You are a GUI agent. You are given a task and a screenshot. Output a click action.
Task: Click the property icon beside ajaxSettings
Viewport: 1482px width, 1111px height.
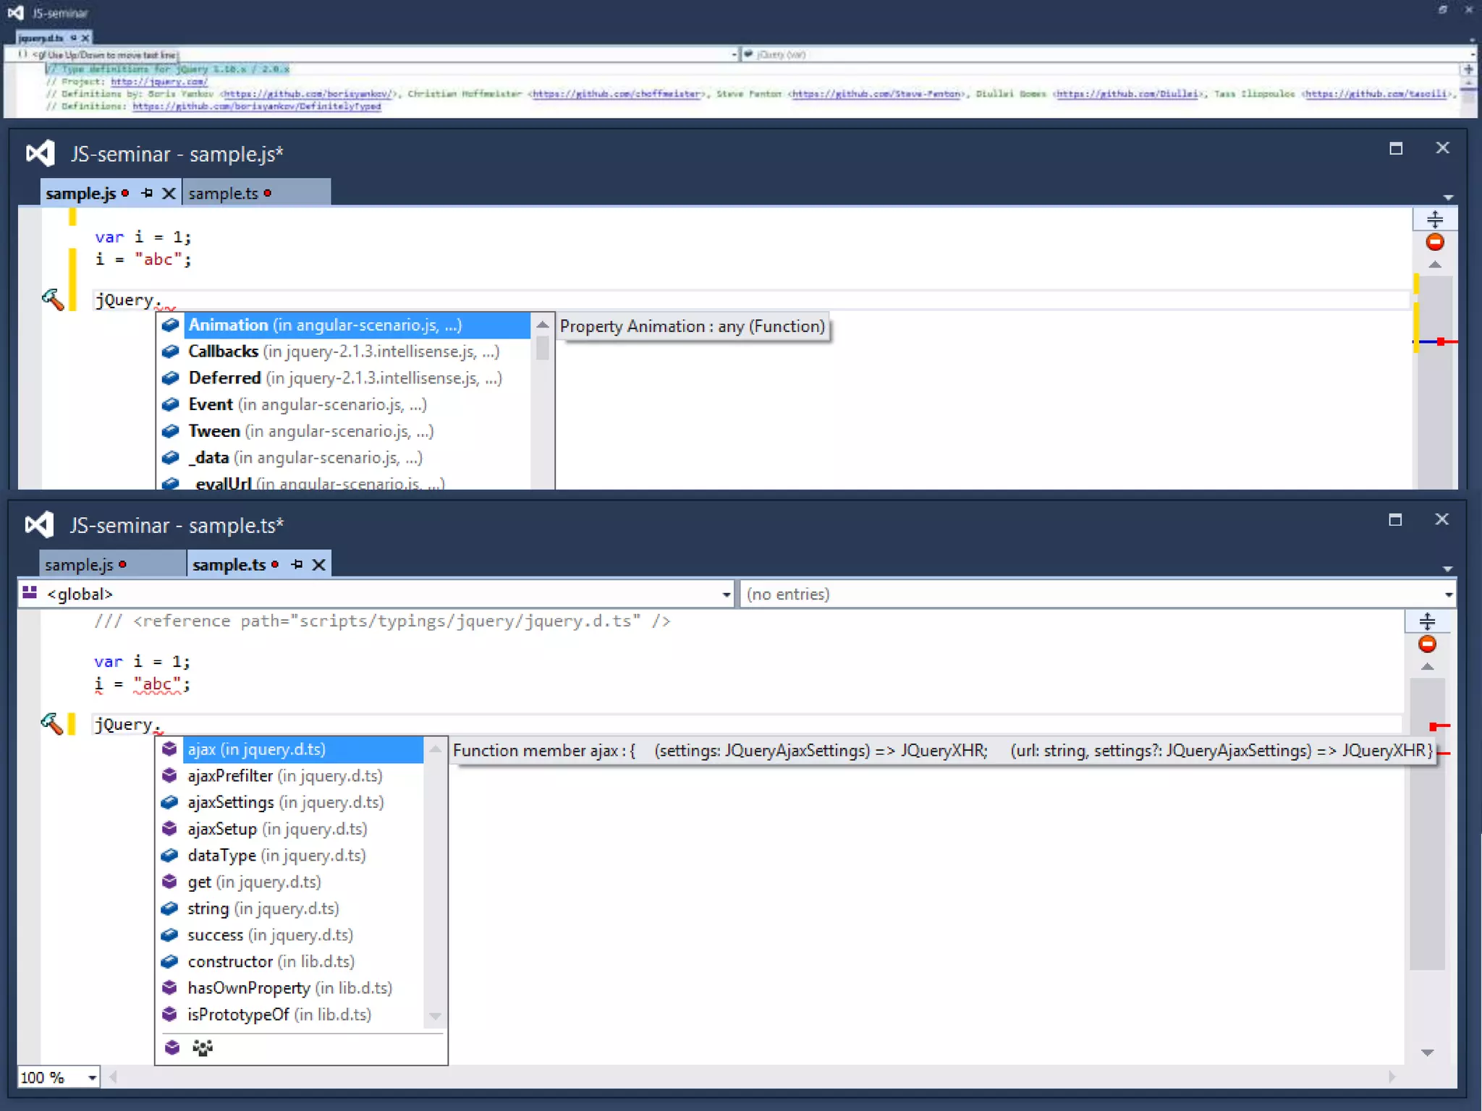pyautogui.click(x=170, y=802)
